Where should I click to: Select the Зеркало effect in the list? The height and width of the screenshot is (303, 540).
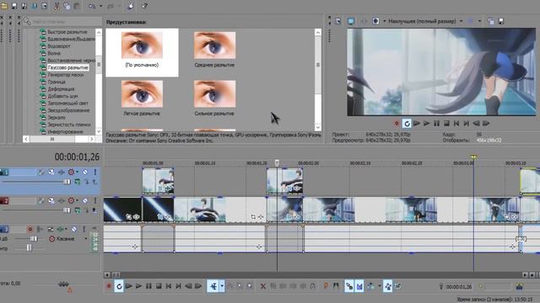click(x=57, y=118)
